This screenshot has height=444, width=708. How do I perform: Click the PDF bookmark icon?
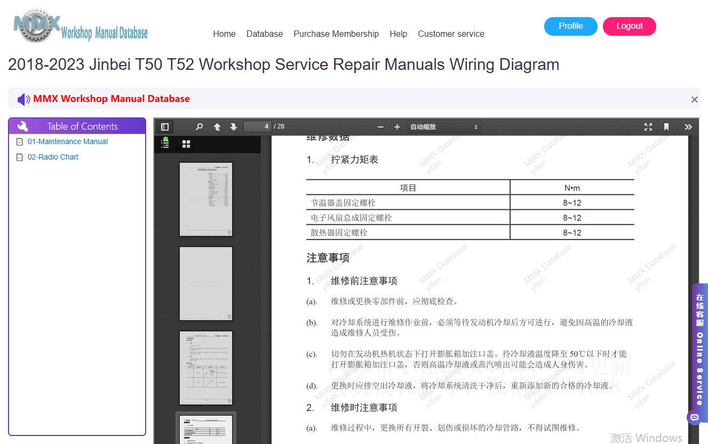tap(666, 127)
